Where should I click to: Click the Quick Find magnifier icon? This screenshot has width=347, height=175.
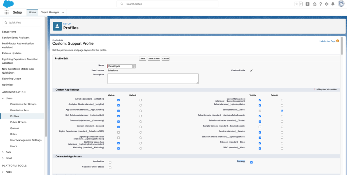(6, 23)
